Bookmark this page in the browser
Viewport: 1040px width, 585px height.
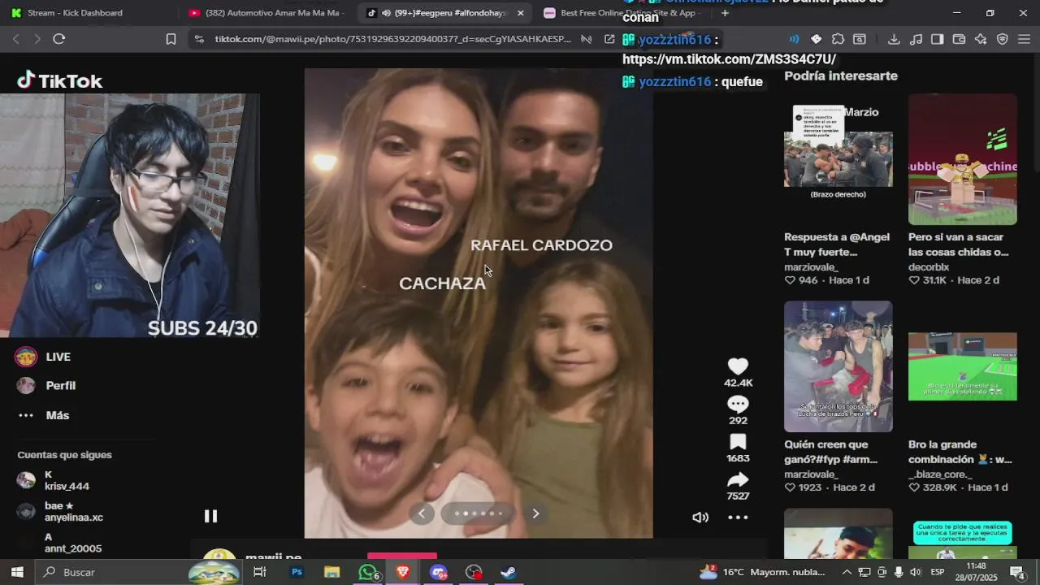point(171,39)
